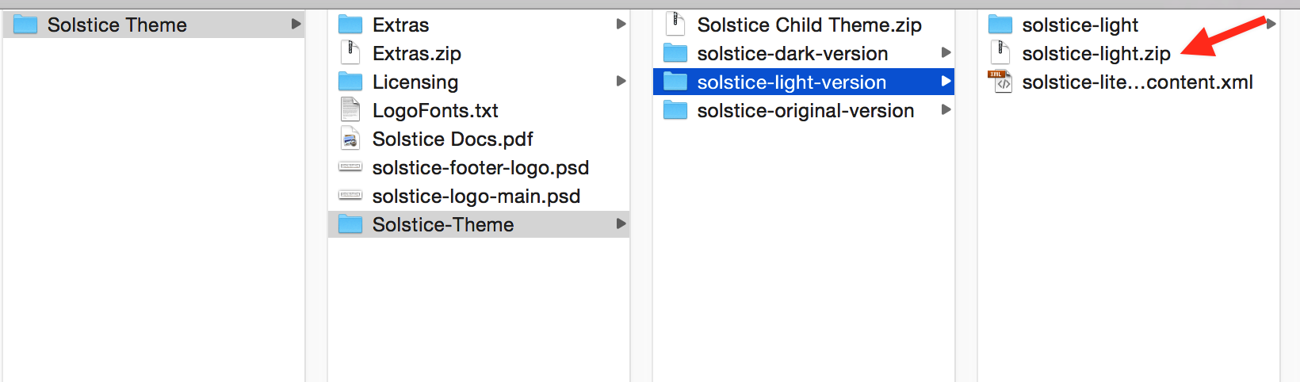Select the Extras folder icon
Screen dimensions: 1300x382
[x=350, y=25]
